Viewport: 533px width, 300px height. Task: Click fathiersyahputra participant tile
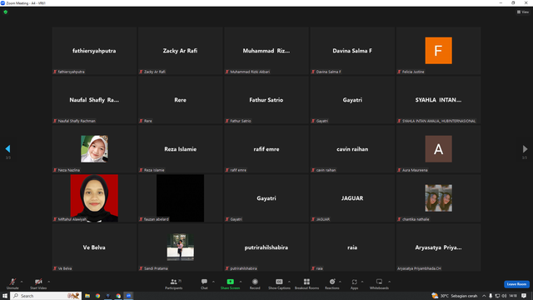tap(94, 51)
